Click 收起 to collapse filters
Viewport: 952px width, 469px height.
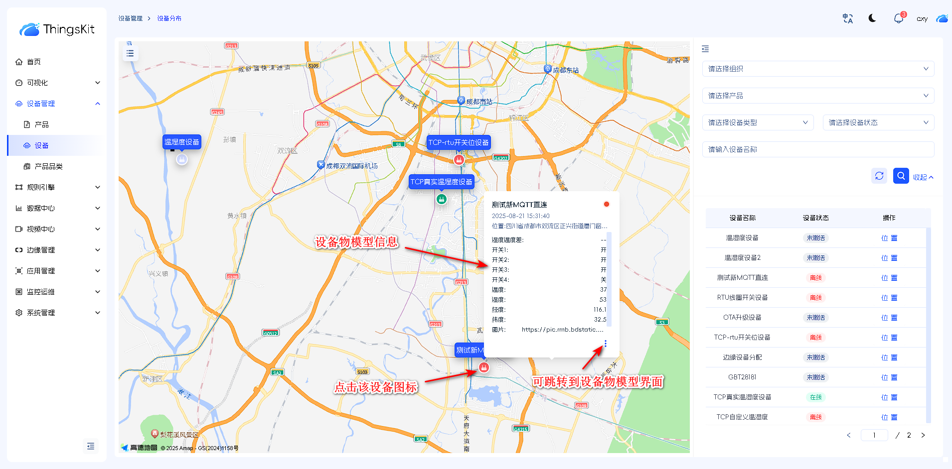tap(923, 177)
